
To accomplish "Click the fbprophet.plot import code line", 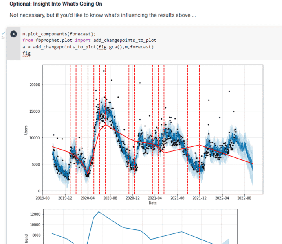I will pyautogui.click(x=89, y=40).
